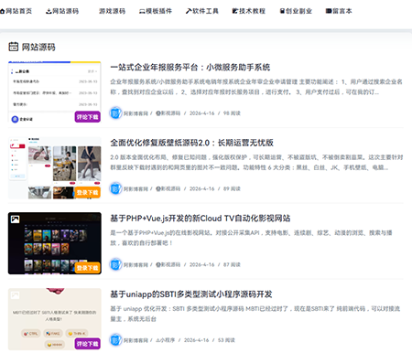This screenshot has height=353, width=412.
Task: Open the 影视源码 category on the Cloud TV post
Action: coord(168,264)
